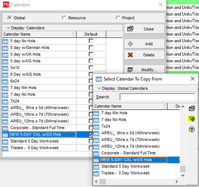Screen dimensions: 199x187
Task: Select the Resource radio button
Action: tap(64, 18)
